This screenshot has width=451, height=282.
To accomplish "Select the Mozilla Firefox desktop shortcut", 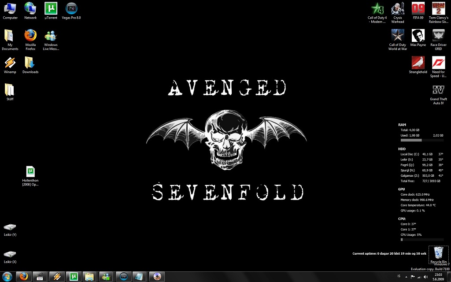I will coord(30,40).
